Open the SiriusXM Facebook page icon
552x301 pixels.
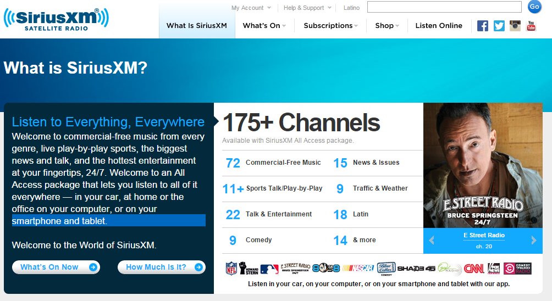tap(483, 26)
